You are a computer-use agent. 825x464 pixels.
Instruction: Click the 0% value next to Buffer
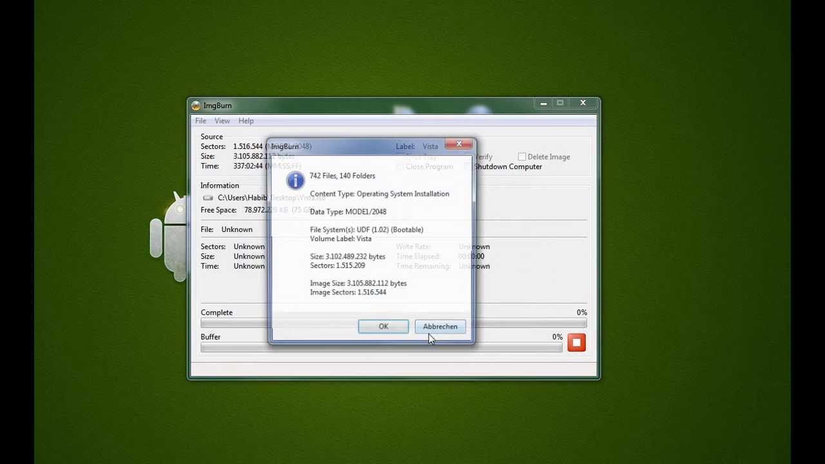[557, 337]
